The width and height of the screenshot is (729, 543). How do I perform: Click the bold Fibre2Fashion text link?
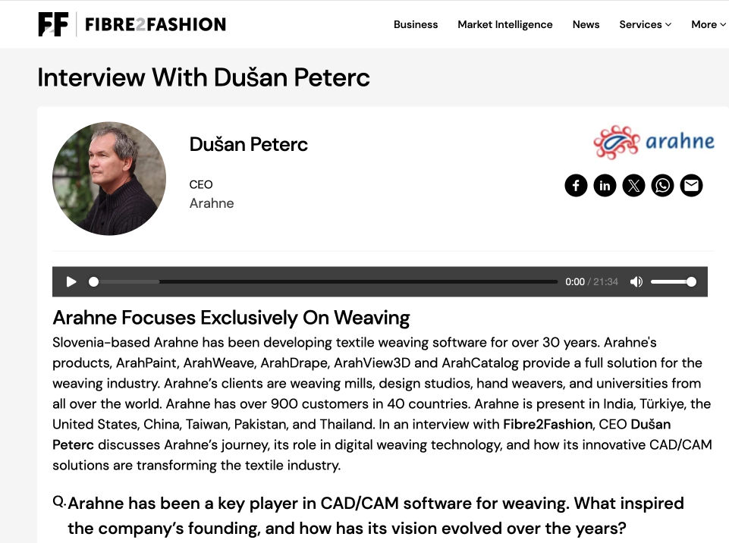click(x=548, y=424)
